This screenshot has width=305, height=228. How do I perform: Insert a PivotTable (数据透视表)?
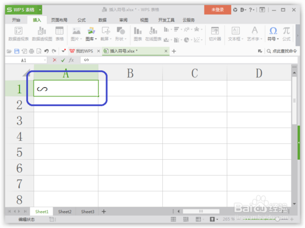18,34
